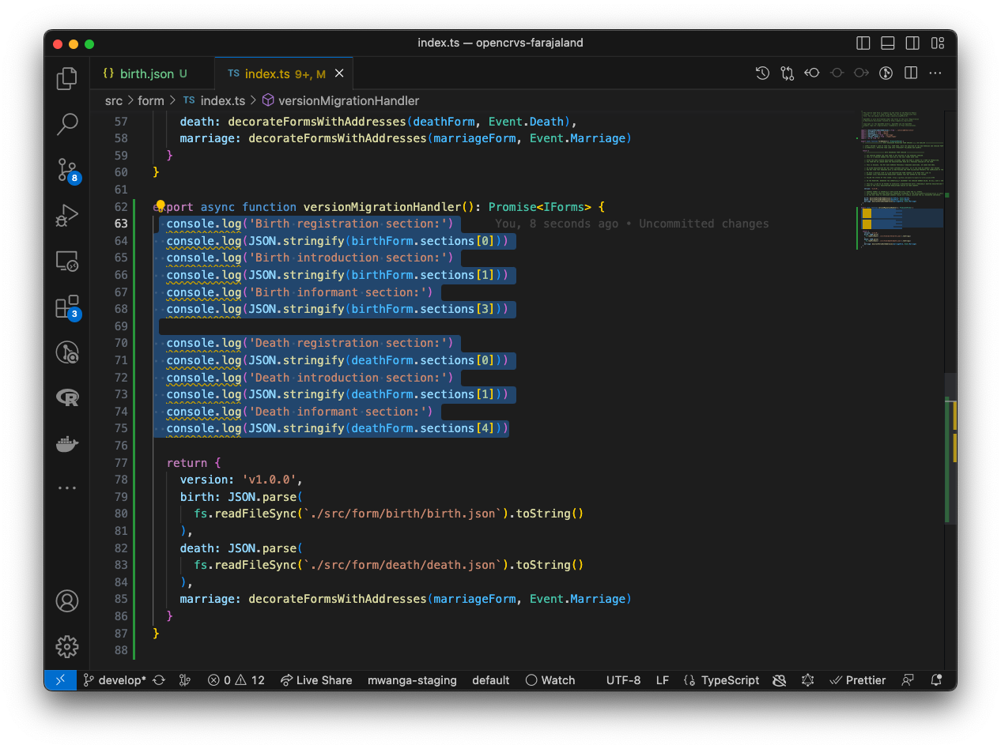Open the Remote Explorer icon

[x=67, y=261]
